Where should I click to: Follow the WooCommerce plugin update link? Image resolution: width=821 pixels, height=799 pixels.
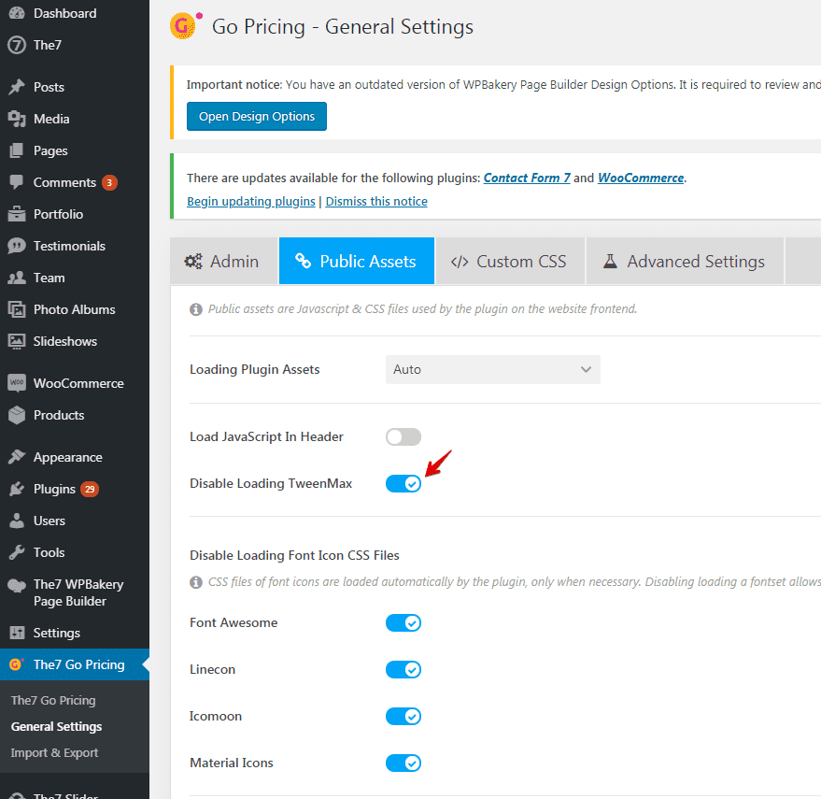click(641, 178)
